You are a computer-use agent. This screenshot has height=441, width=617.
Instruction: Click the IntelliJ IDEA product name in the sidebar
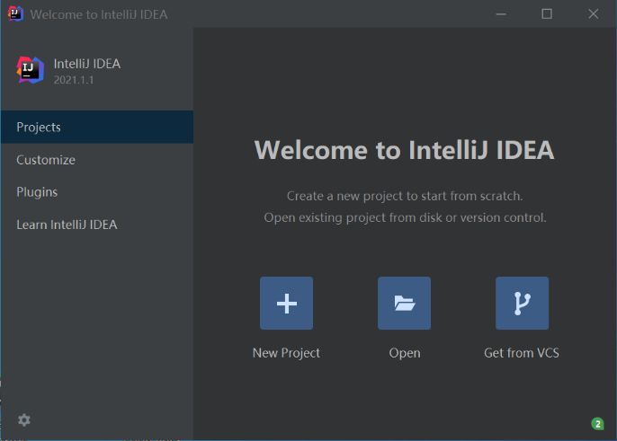click(x=87, y=64)
